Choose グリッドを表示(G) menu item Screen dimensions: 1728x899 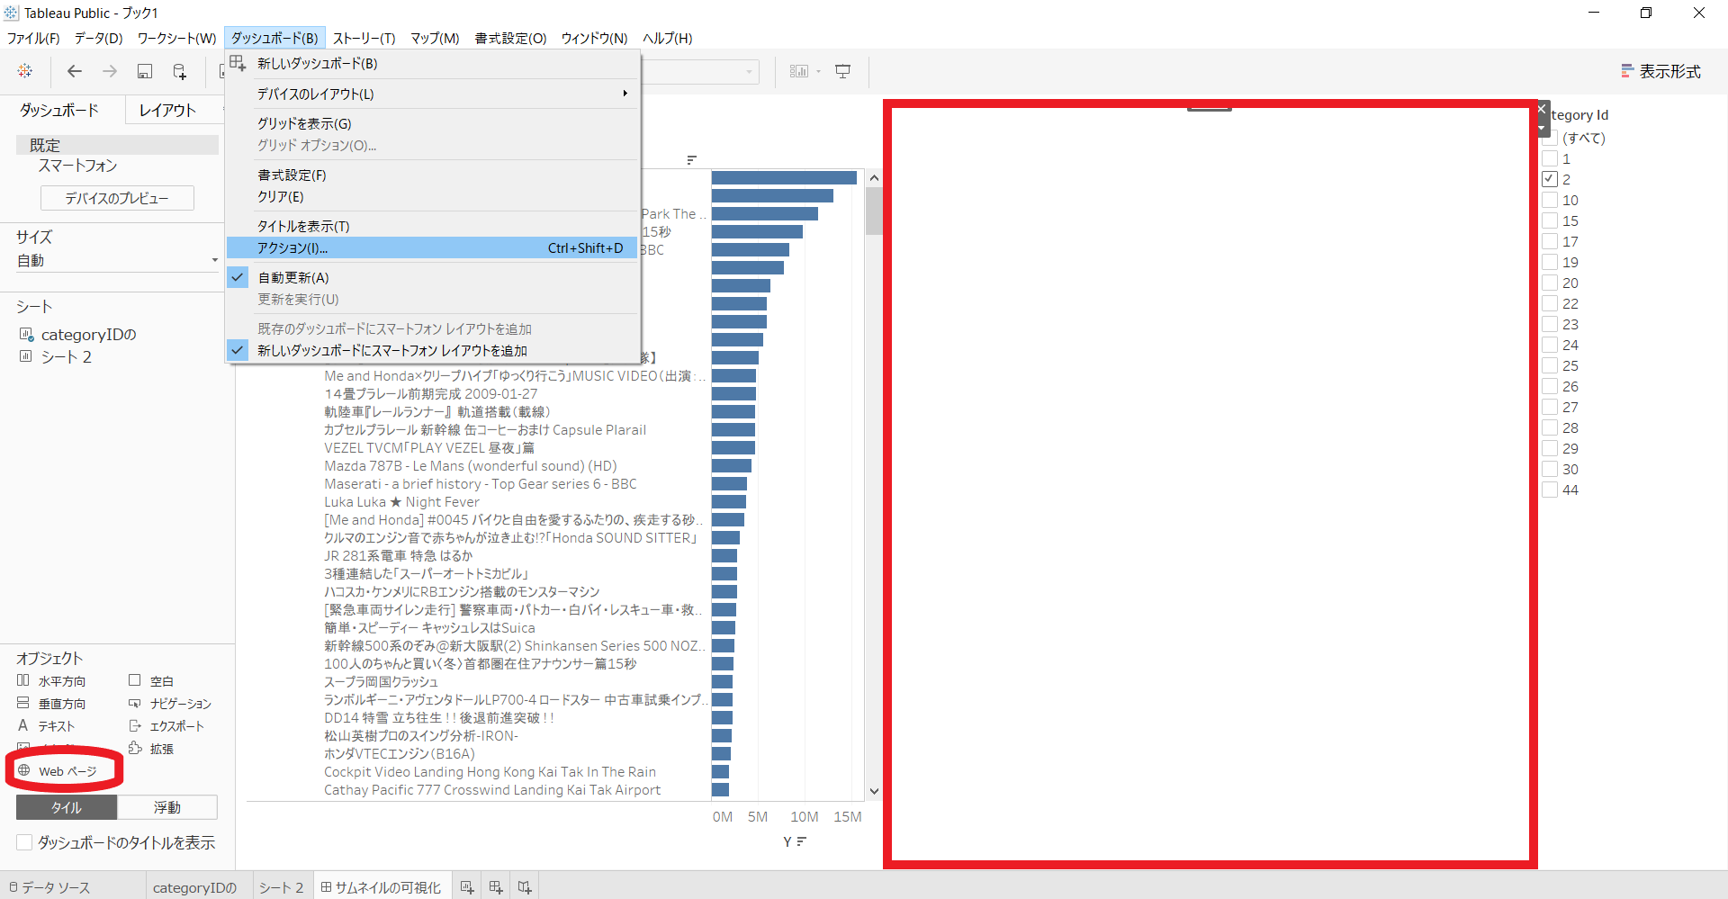[x=432, y=124]
